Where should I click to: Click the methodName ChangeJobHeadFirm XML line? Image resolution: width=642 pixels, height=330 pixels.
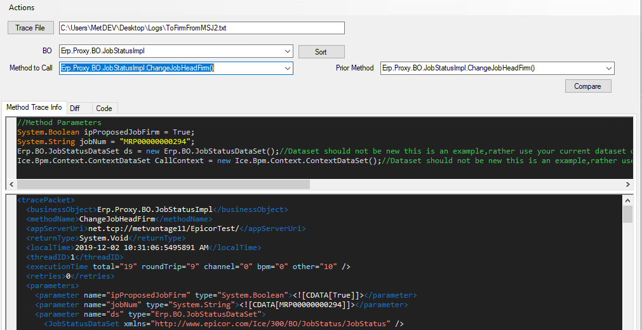(119, 219)
